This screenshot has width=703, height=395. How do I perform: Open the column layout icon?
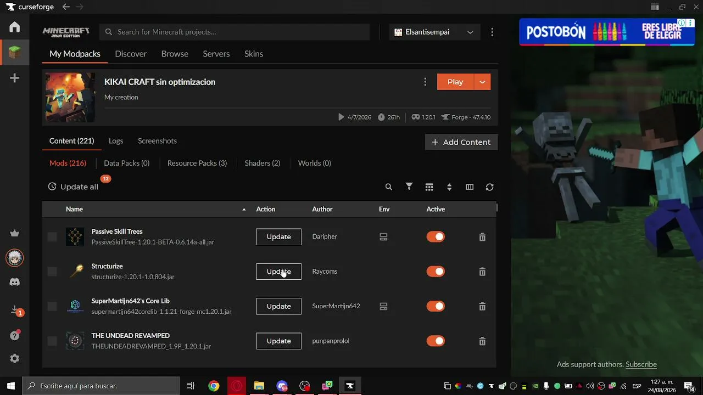pyautogui.click(x=470, y=187)
